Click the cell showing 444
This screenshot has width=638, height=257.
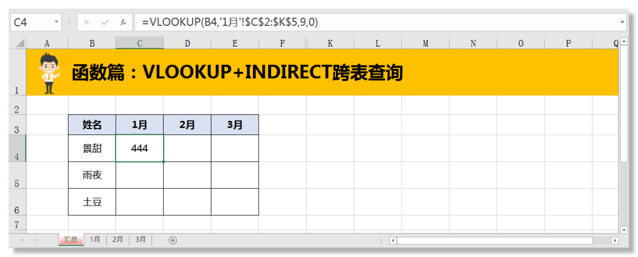[139, 148]
